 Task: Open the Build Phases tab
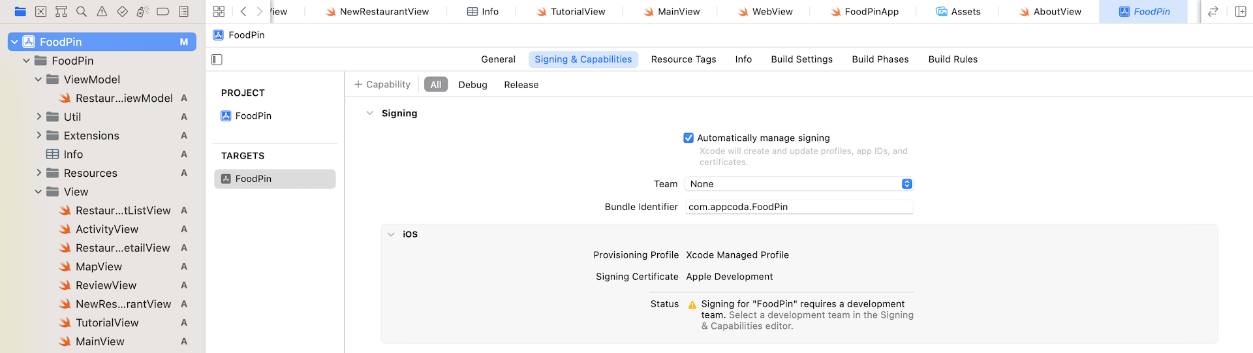pyautogui.click(x=880, y=59)
